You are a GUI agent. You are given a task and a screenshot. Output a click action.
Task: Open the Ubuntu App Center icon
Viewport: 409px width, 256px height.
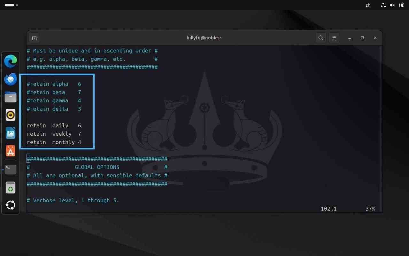[11, 151]
